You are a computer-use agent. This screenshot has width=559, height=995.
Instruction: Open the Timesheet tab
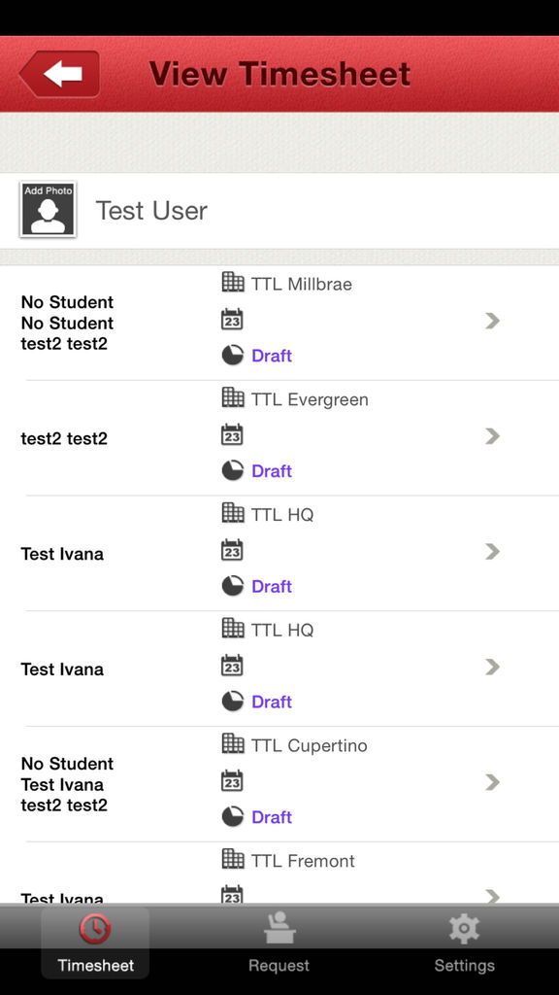(96, 943)
